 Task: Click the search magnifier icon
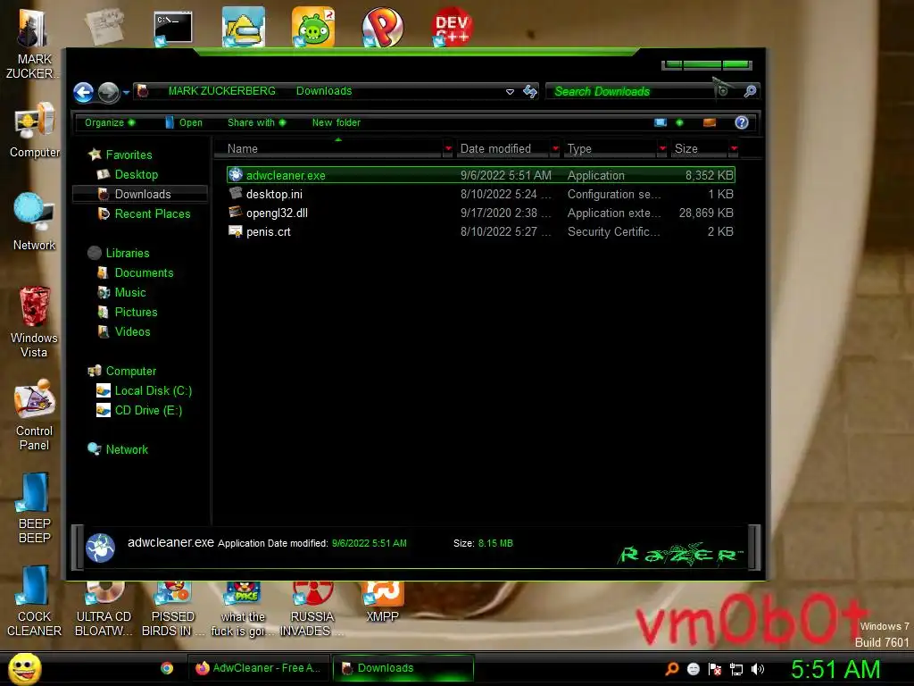tap(750, 91)
